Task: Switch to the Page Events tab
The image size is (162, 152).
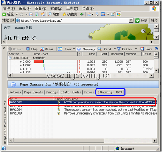Action: [33, 92]
